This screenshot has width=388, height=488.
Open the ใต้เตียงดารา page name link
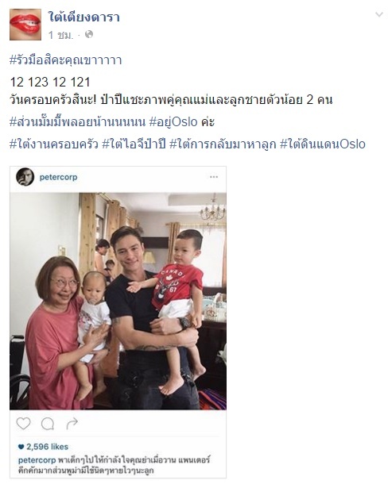coord(83,16)
